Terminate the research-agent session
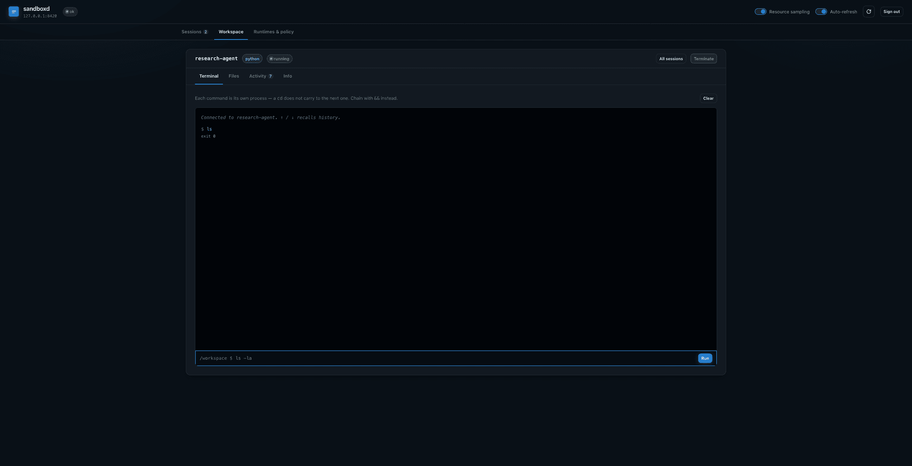The image size is (912, 466). (x=703, y=59)
